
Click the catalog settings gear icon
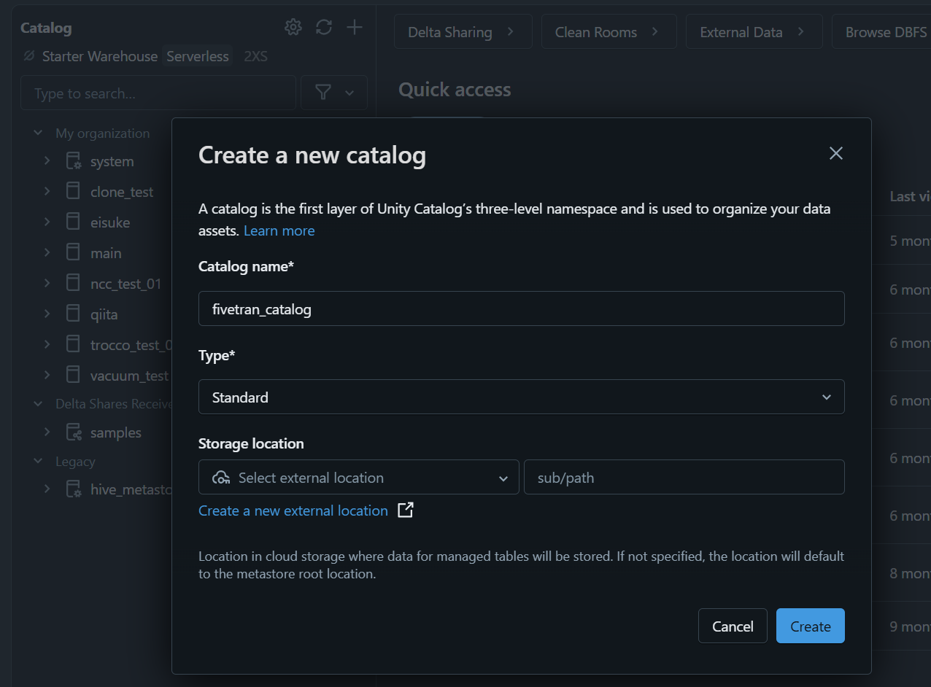pyautogui.click(x=293, y=28)
